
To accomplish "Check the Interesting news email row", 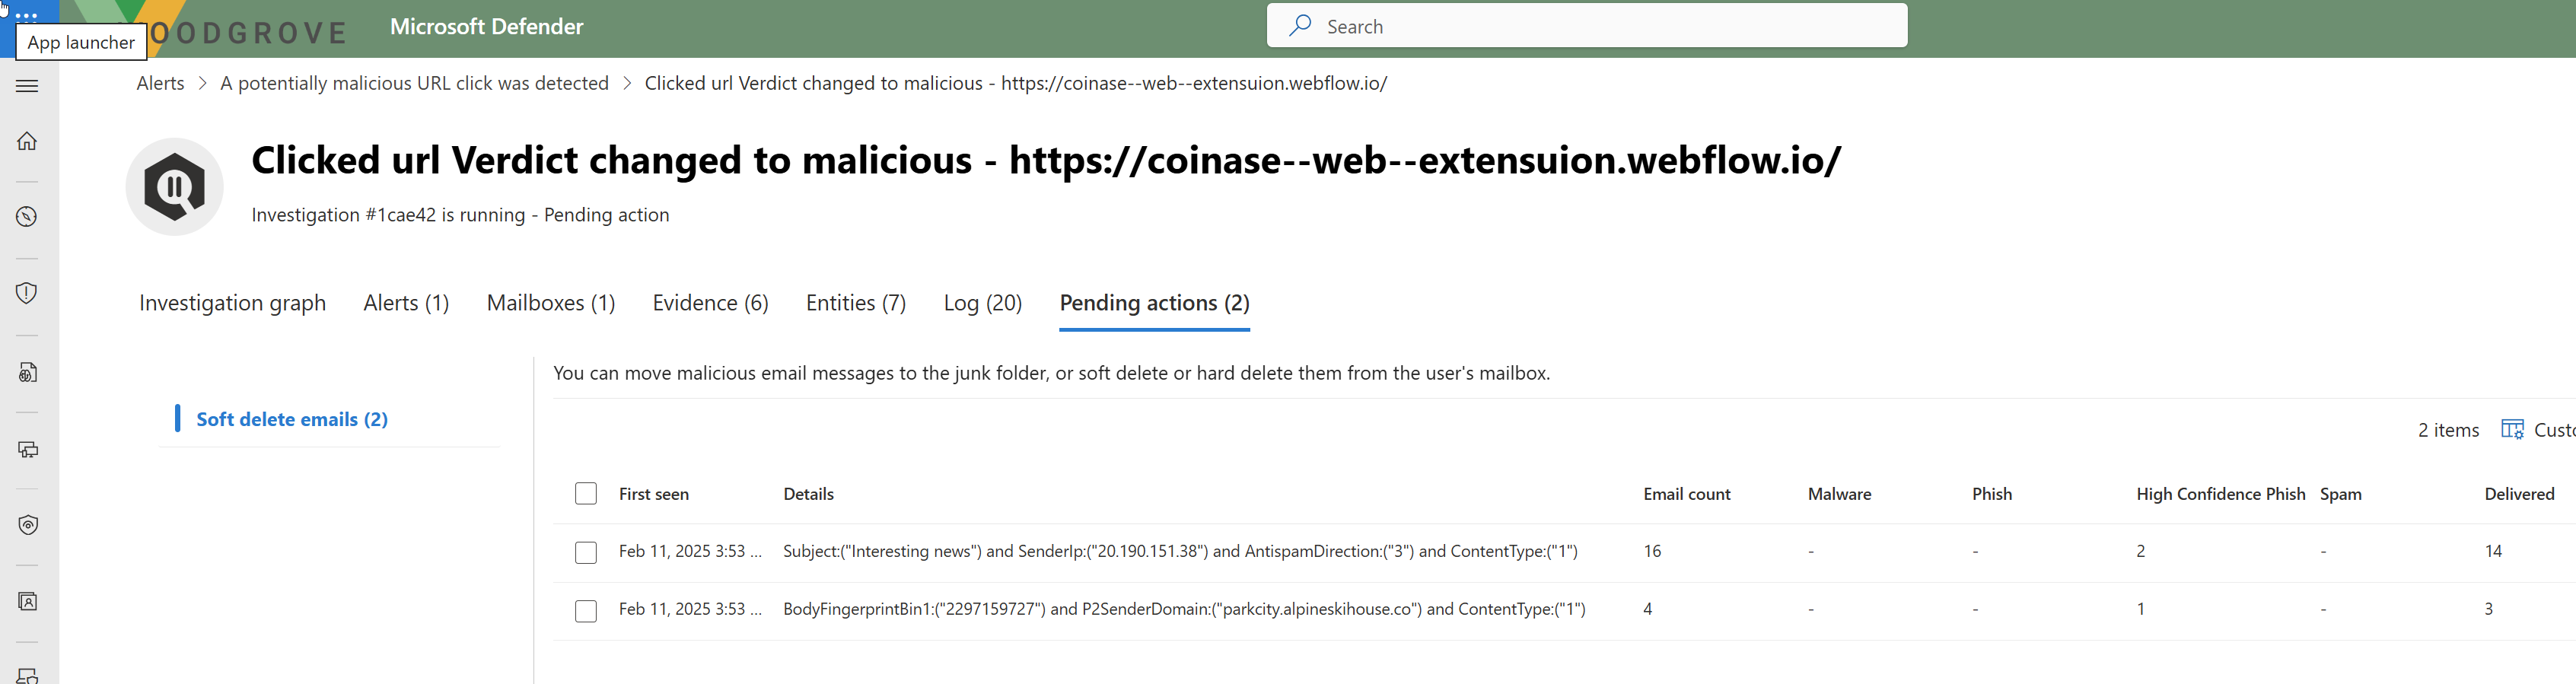I will [586, 552].
